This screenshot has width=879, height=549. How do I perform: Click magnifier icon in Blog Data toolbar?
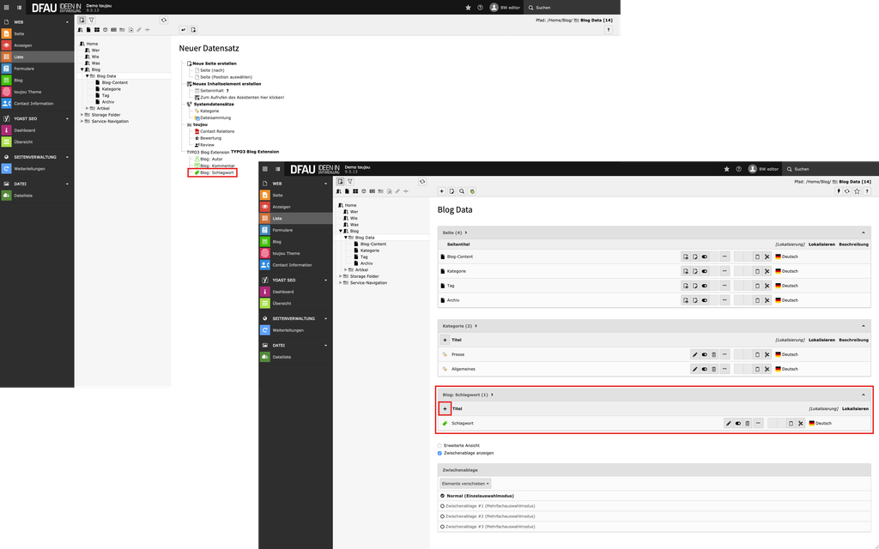pos(462,191)
